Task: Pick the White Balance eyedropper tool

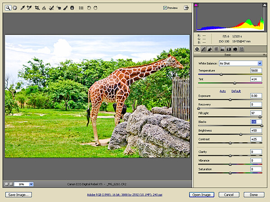Action: (22, 8)
